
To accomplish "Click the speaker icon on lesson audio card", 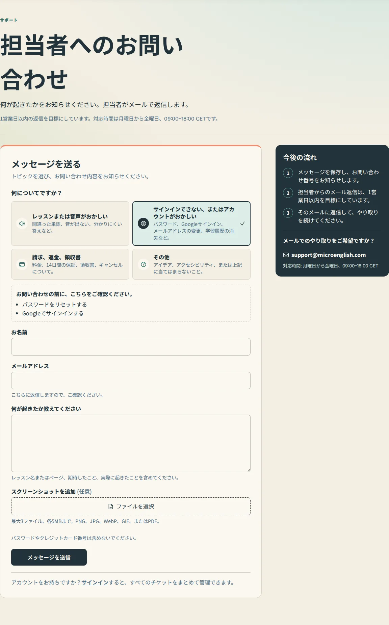I will click(x=22, y=224).
